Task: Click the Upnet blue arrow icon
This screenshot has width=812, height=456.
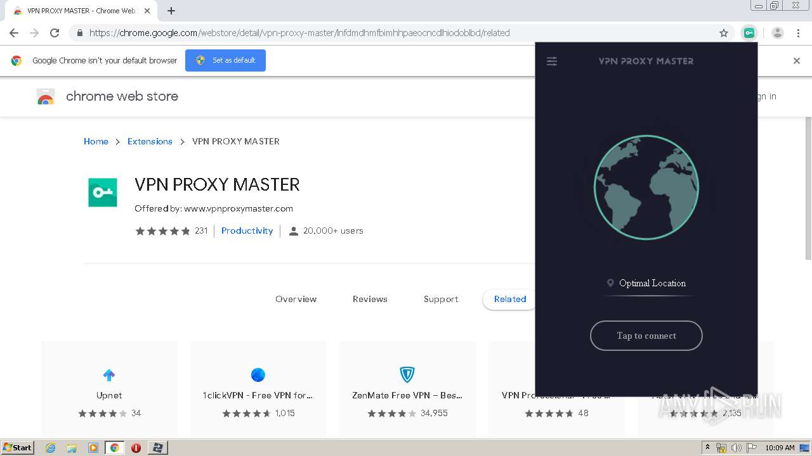Action: tap(109, 375)
